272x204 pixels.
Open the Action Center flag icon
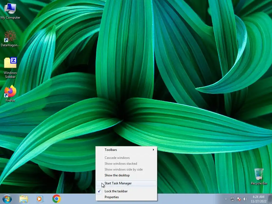(x=239, y=199)
